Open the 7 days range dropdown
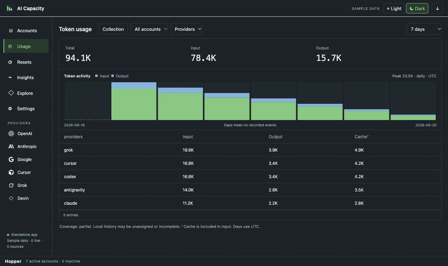 pyautogui.click(x=424, y=29)
